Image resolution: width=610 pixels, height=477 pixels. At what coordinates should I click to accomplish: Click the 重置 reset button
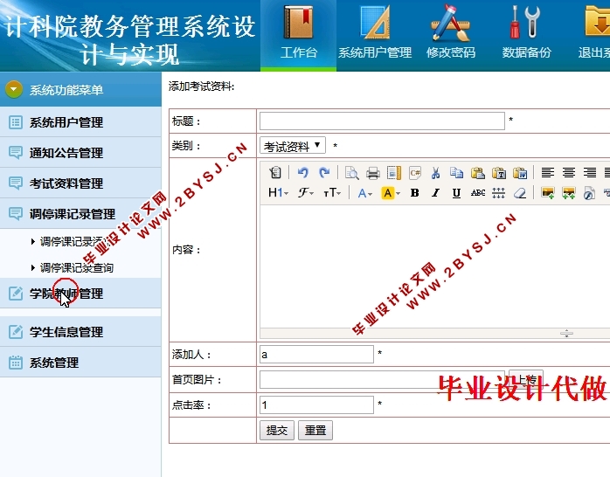315,431
